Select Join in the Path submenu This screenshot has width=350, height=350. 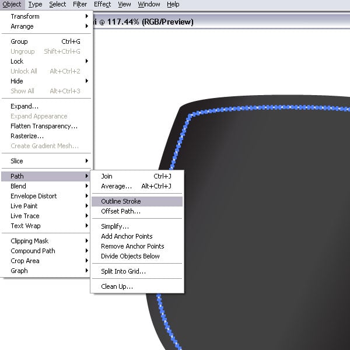pos(107,176)
